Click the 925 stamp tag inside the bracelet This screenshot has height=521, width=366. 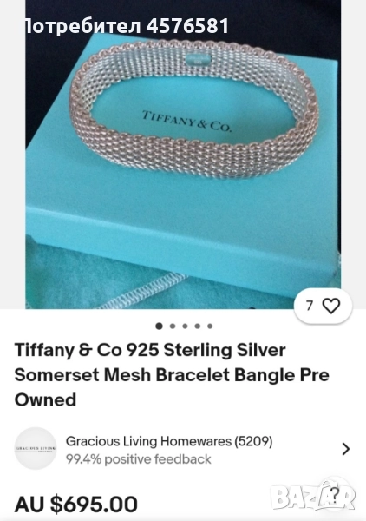(x=198, y=60)
